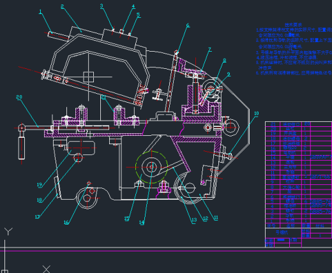Screen dimensions: 332x273
Task: Pick callout number 3 above the saw frame
Action: (102, 6)
